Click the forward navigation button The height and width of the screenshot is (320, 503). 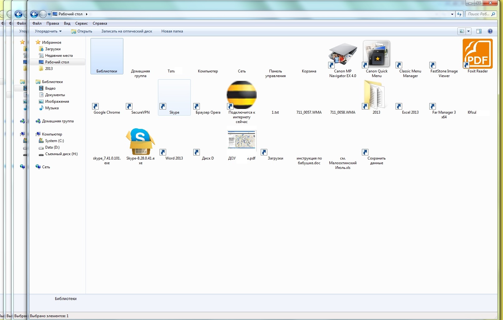tap(43, 14)
